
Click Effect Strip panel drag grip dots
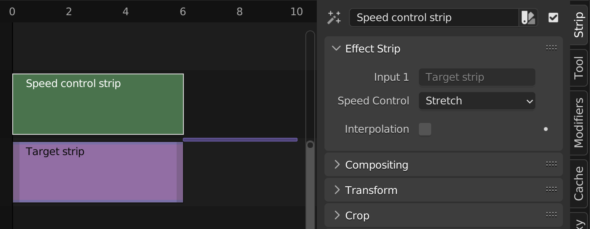pyautogui.click(x=551, y=48)
